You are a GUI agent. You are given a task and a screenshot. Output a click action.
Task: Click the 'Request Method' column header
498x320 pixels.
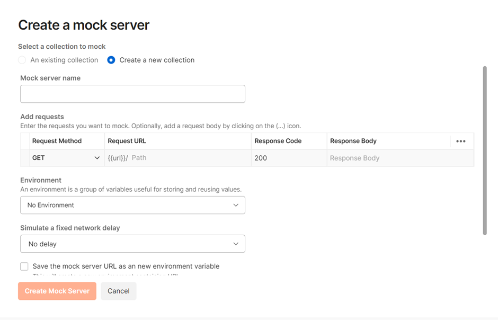pyautogui.click(x=57, y=141)
